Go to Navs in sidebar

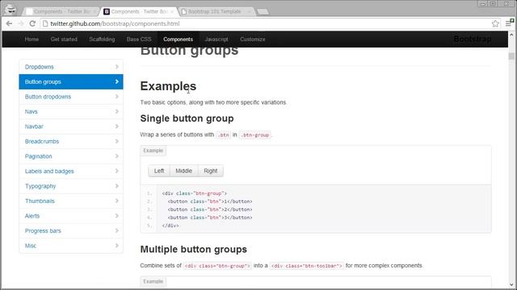pyautogui.click(x=71, y=111)
